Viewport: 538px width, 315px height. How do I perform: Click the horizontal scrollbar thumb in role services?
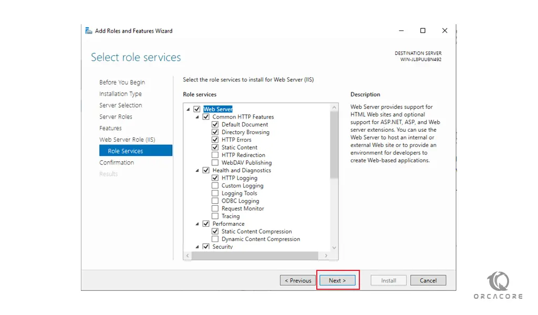(x=255, y=256)
